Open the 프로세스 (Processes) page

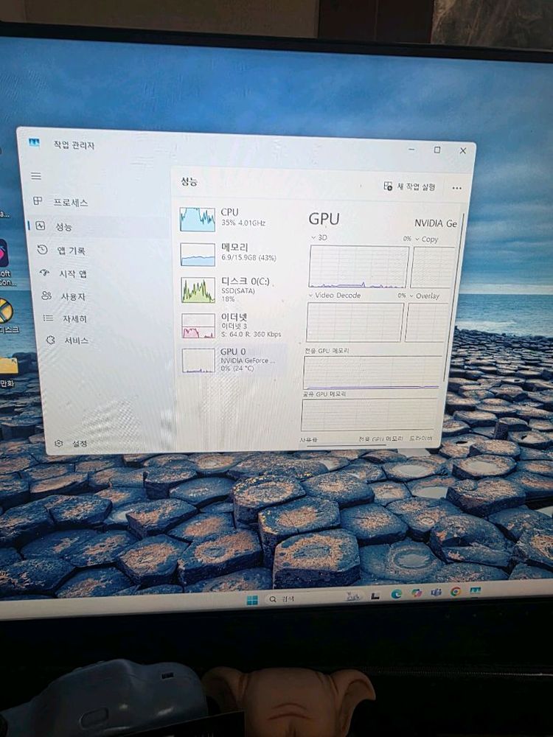(69, 202)
